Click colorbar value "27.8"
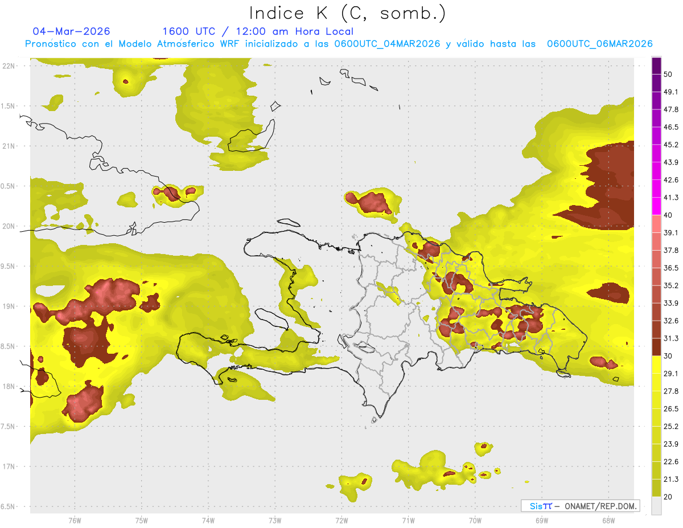 click(671, 391)
